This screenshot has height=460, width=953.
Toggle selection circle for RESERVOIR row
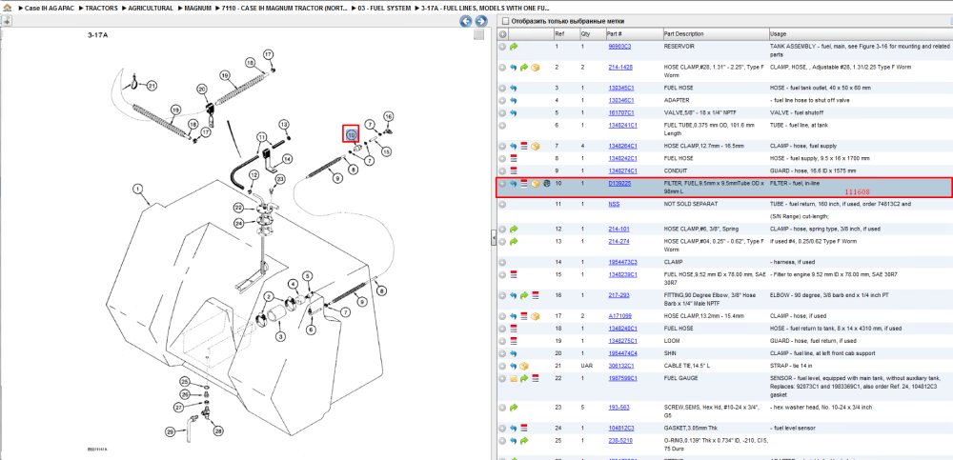[x=502, y=46]
